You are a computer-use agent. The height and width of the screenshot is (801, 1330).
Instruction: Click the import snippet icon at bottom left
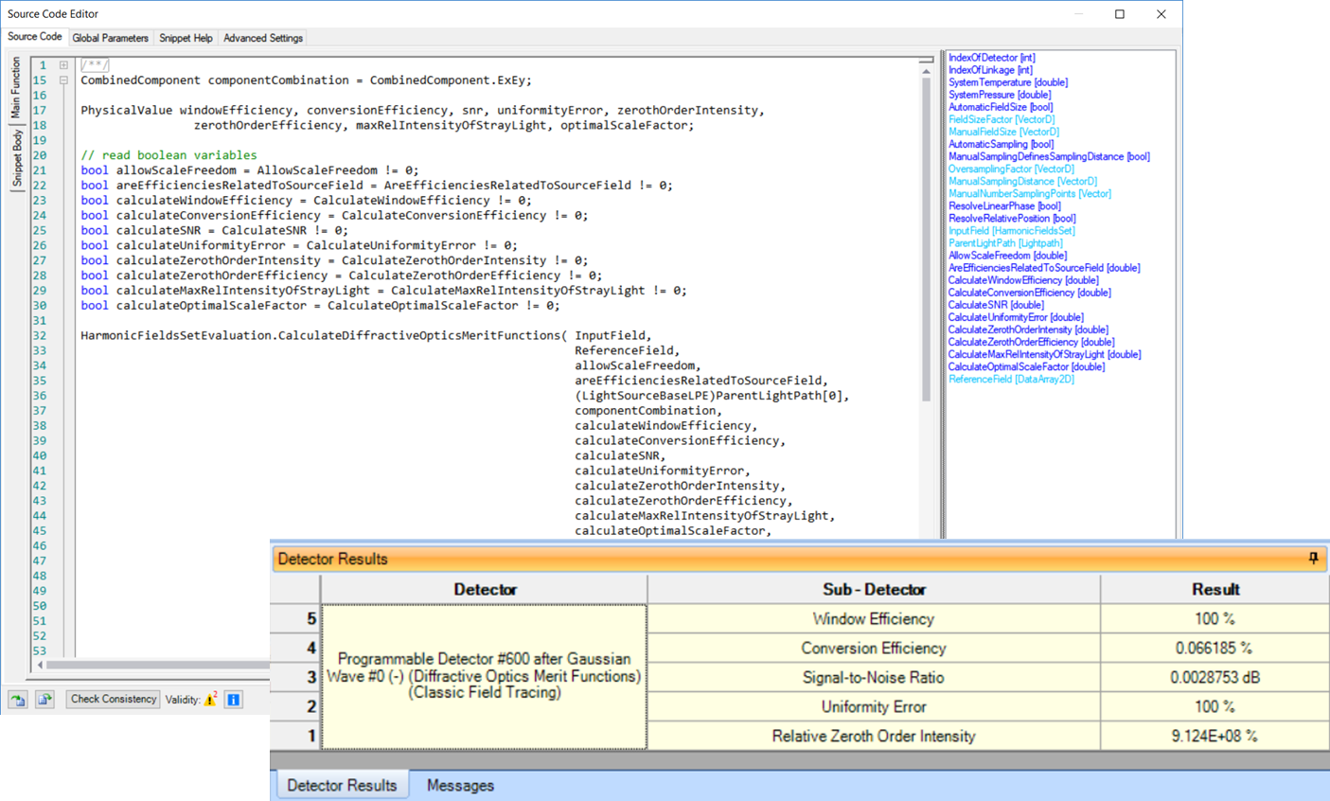[18, 700]
